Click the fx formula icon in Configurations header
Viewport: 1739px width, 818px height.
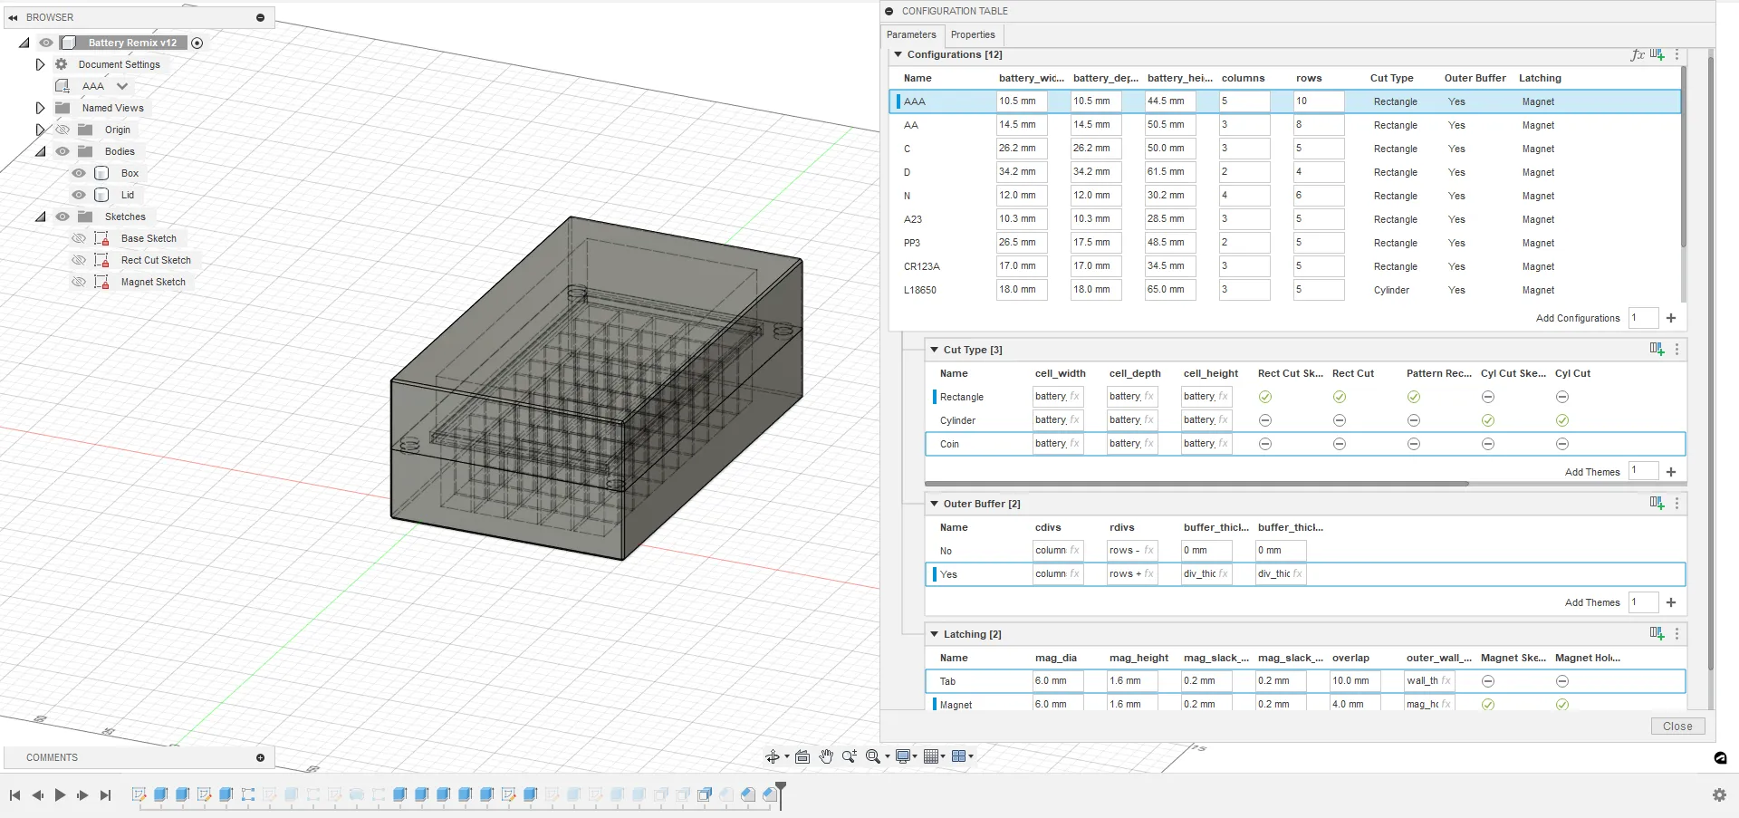(x=1637, y=55)
